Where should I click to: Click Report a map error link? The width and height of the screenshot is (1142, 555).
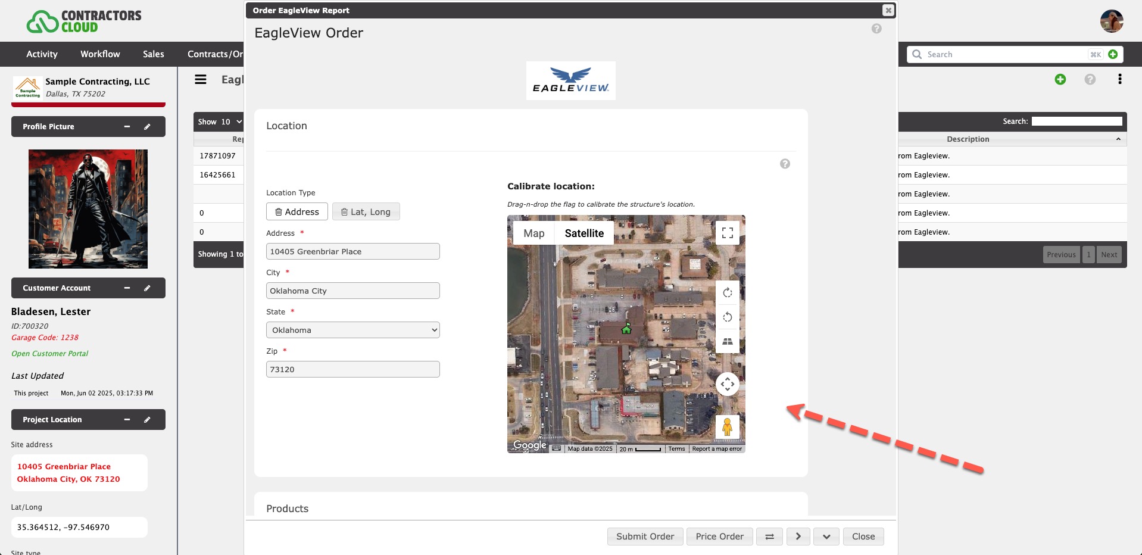pyautogui.click(x=717, y=449)
